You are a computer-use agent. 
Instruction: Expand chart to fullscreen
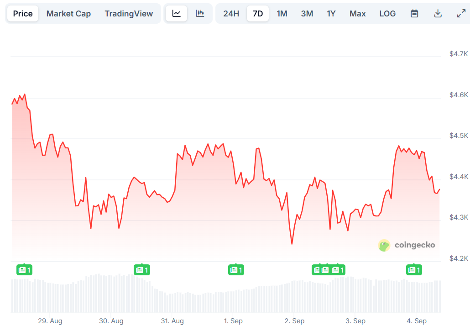tap(461, 14)
